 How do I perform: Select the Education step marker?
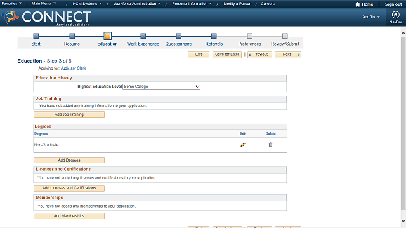click(x=107, y=35)
